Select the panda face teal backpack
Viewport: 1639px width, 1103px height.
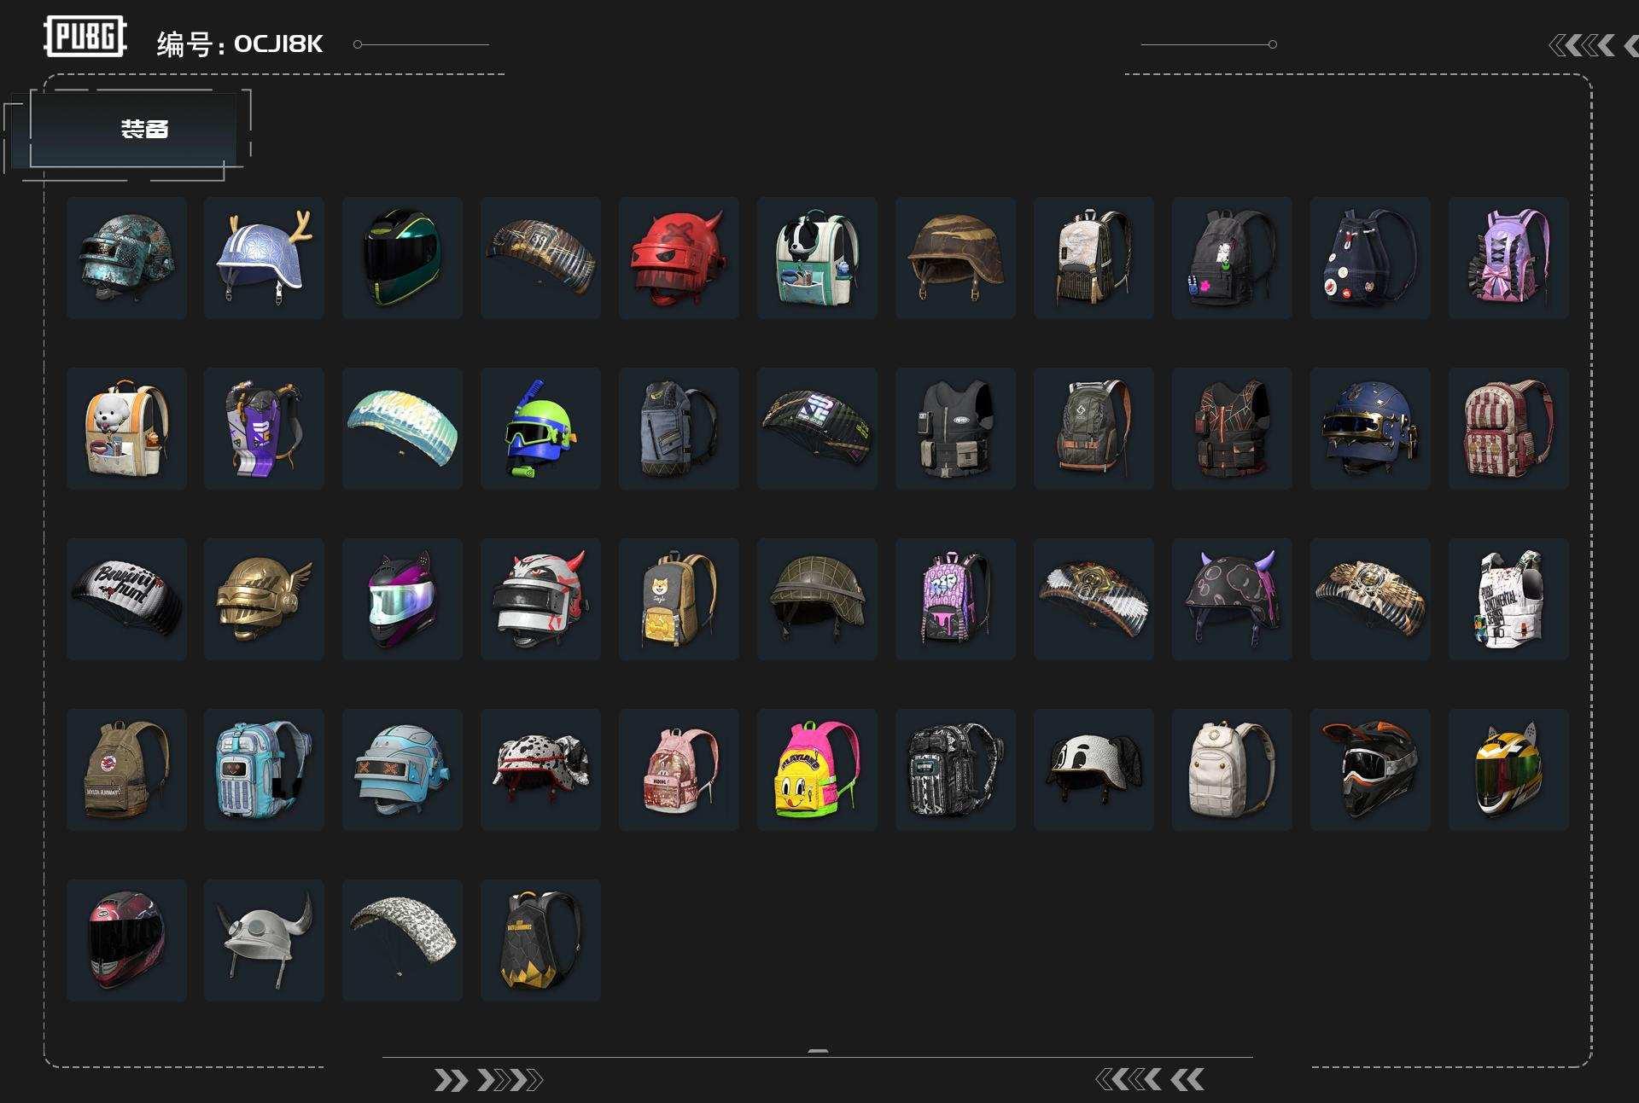pos(817,258)
